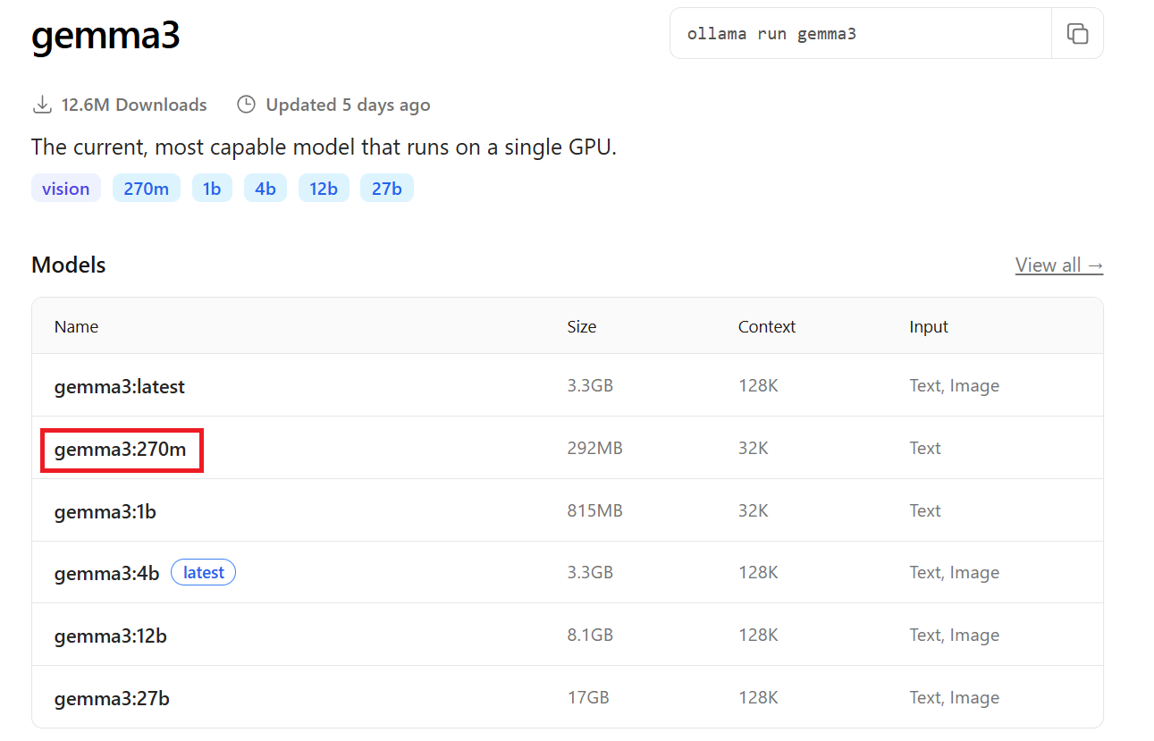Select the 4b size tag
The image size is (1154, 741).
click(x=265, y=189)
